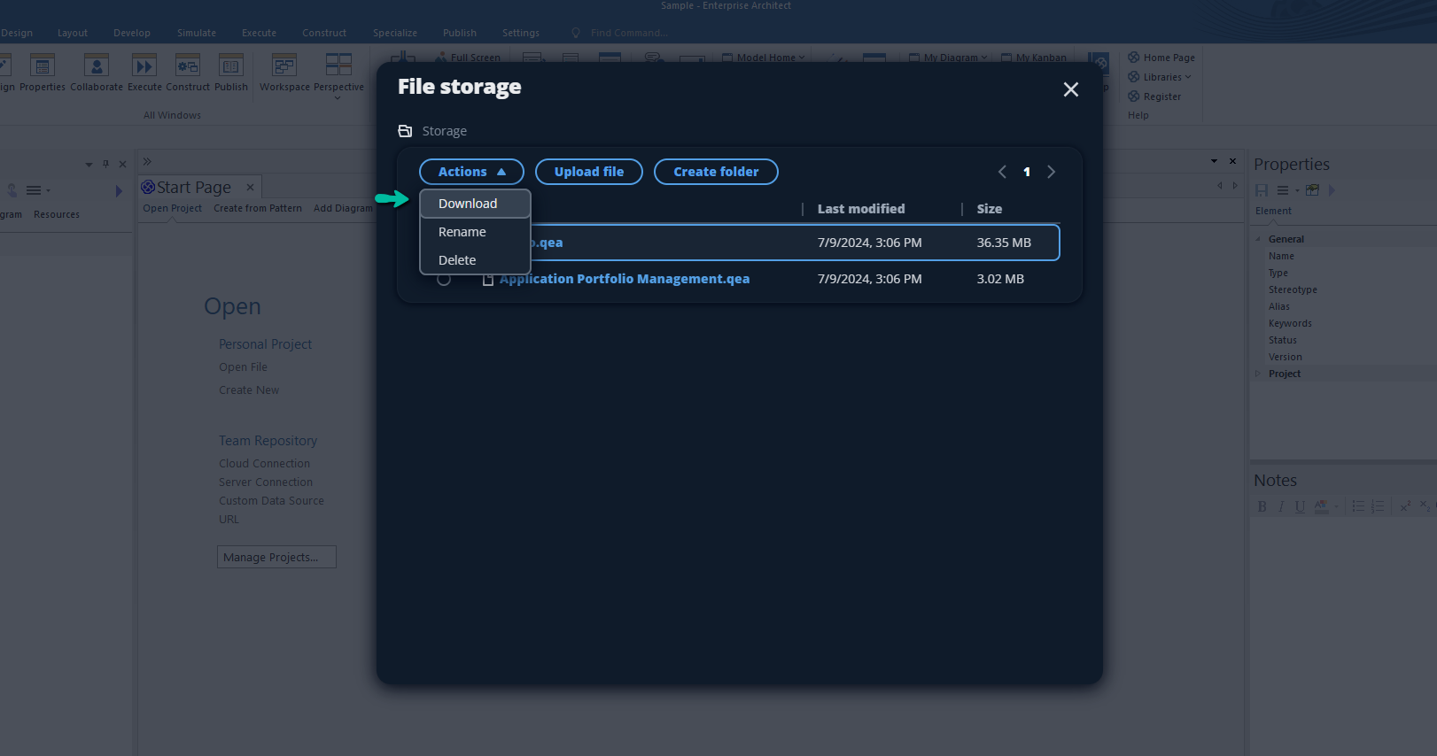The image size is (1437, 756).
Task: Click the Manage Projects button
Action: tap(276, 557)
